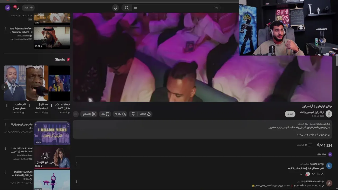This screenshot has width=338, height=190.
Task: Open options menu for Dr.Slim SOKKAR ALKALAM
Action: coord(5,172)
